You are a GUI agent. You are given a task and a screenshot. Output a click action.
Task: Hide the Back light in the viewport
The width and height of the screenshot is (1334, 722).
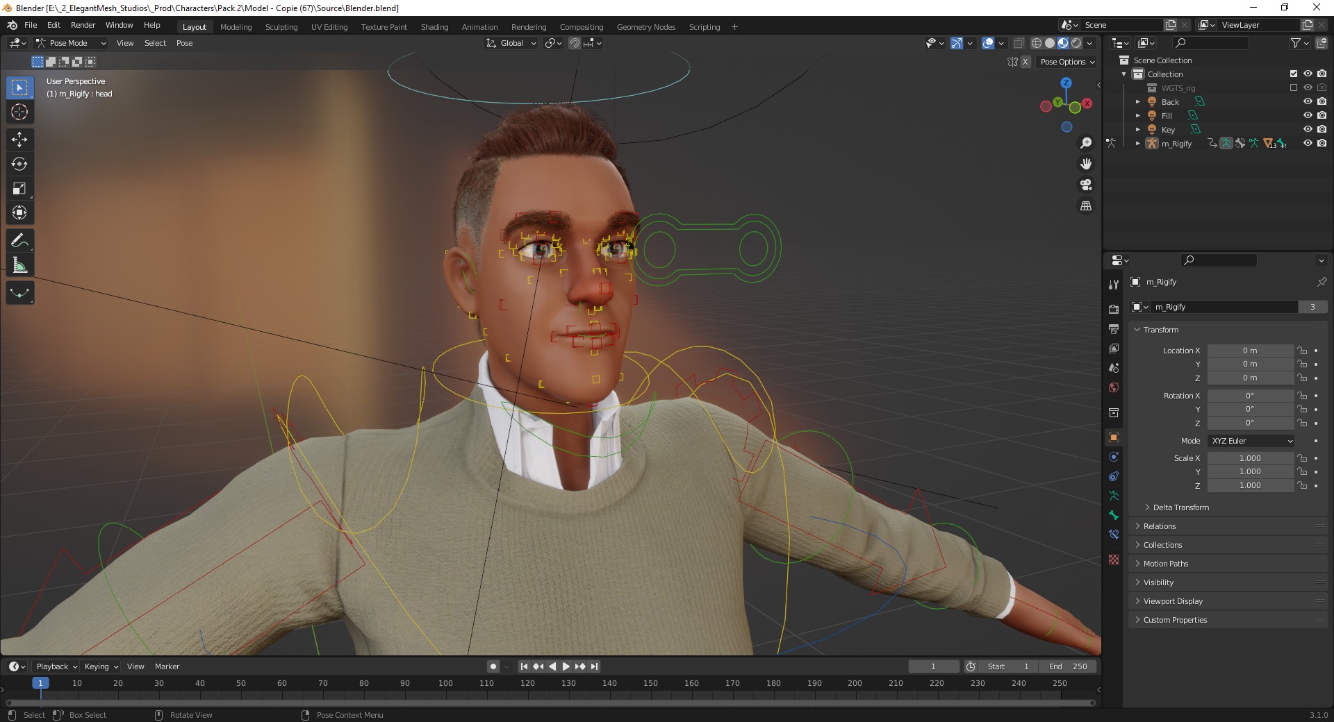(x=1308, y=101)
